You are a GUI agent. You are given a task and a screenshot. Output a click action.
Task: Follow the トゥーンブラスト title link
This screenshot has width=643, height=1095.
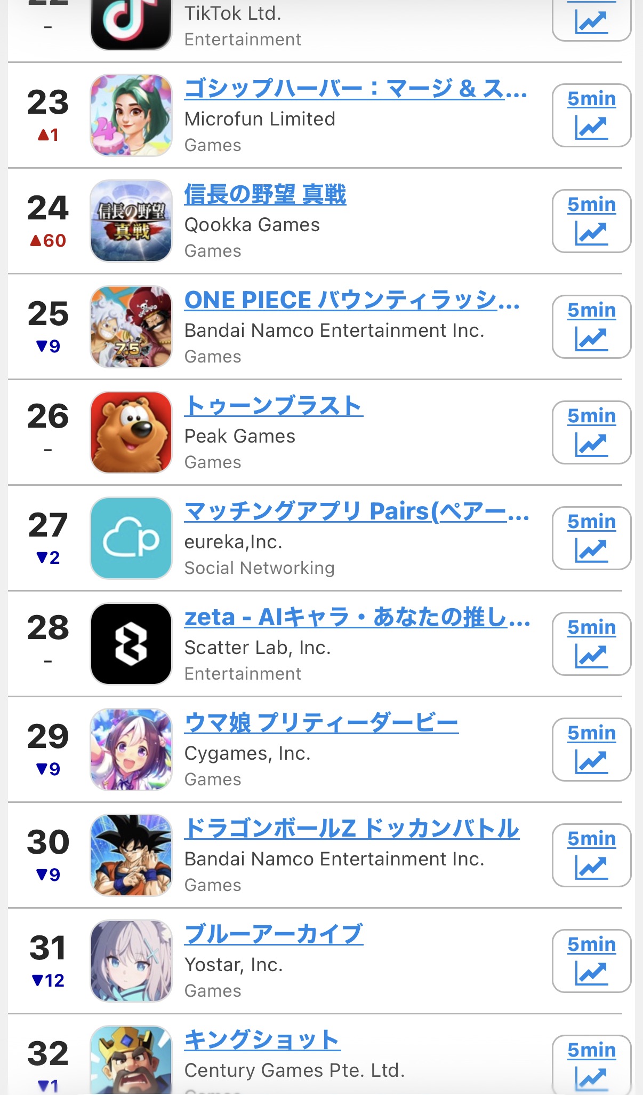point(274,406)
